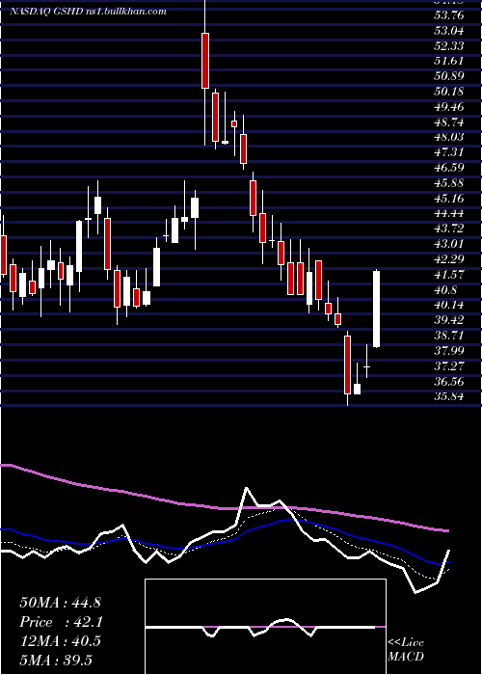482x675 pixels.
Task: Click the 41.57 price axis label
Action: 448,274
